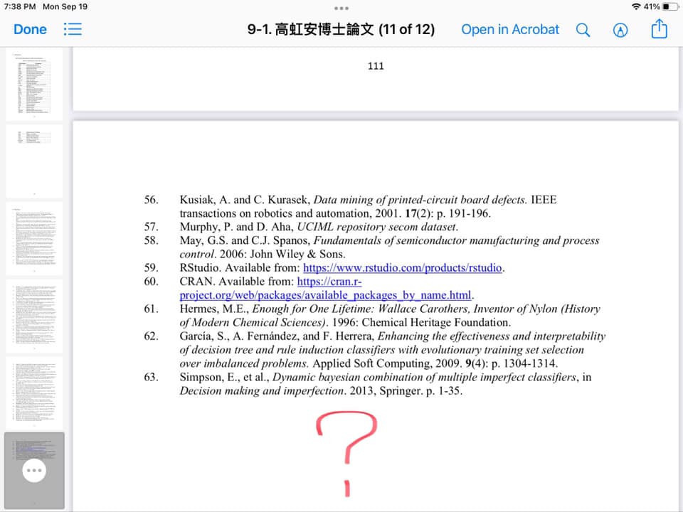
Task: Tap the Wi-Fi status icon
Action: (636, 6)
